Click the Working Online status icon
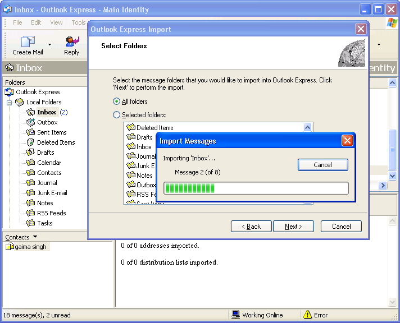 click(x=235, y=315)
